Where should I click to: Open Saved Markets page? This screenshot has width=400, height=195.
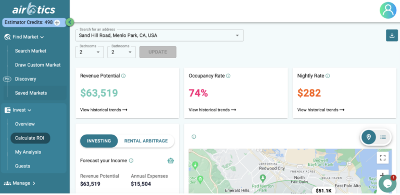pos(31,93)
